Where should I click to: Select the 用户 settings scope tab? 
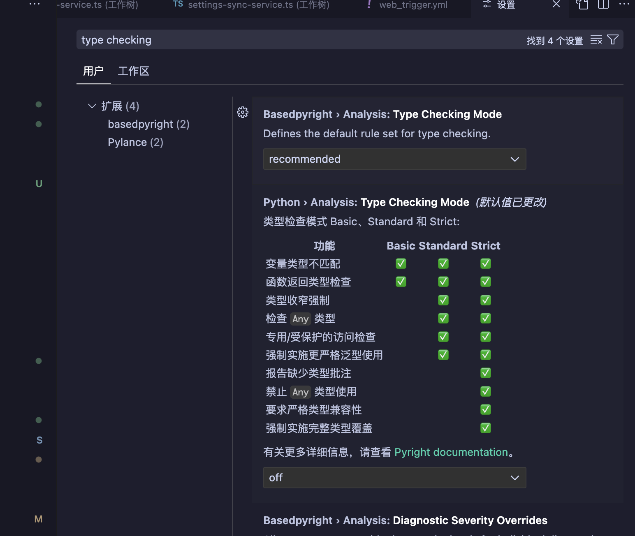(x=93, y=71)
